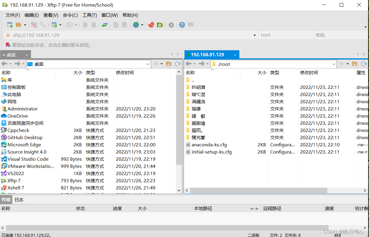This screenshot has width=369, height=237.
Task: Open the remote Home directory icon
Action: pyautogui.click(x=355, y=64)
